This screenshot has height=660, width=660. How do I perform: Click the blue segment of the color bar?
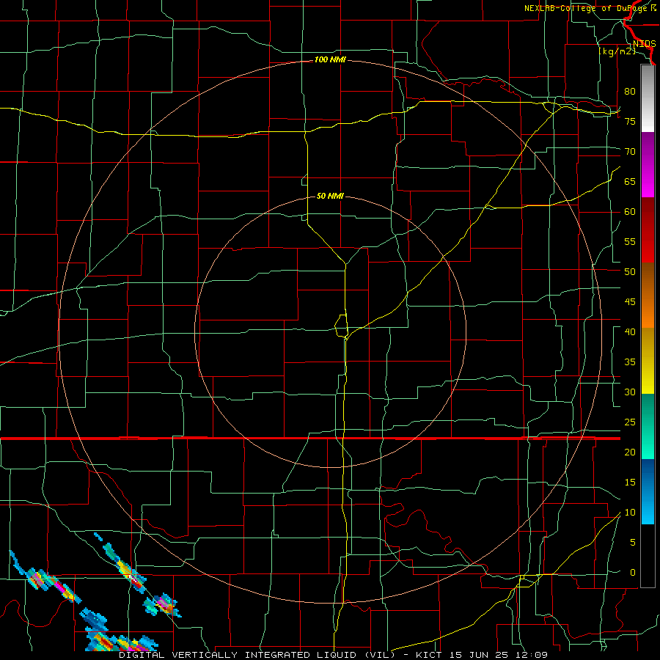[x=648, y=491]
